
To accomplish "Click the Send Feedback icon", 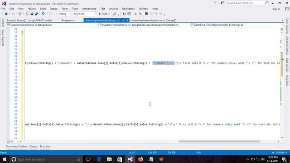I will [222, 3].
